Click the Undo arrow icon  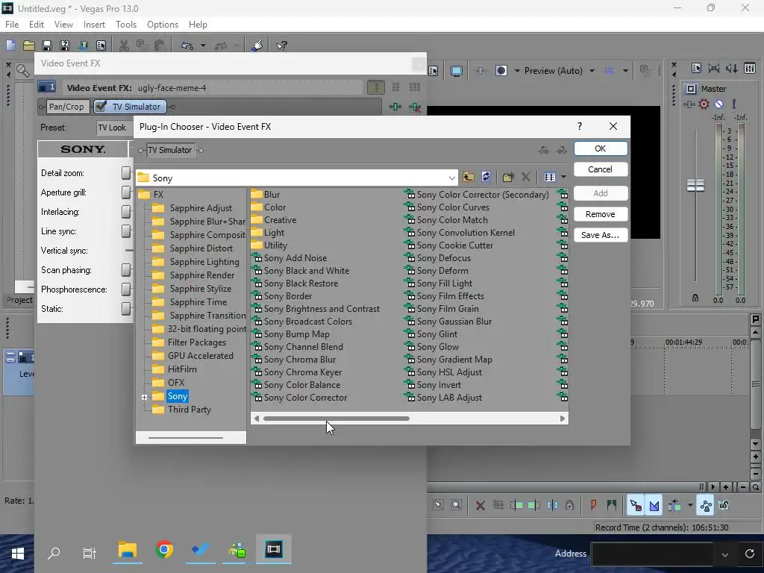[x=187, y=46]
